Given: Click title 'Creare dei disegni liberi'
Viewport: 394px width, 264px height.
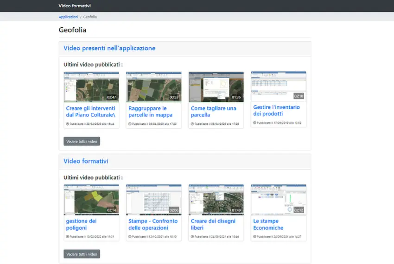Looking at the screenshot, I should pyautogui.click(x=213, y=224).
